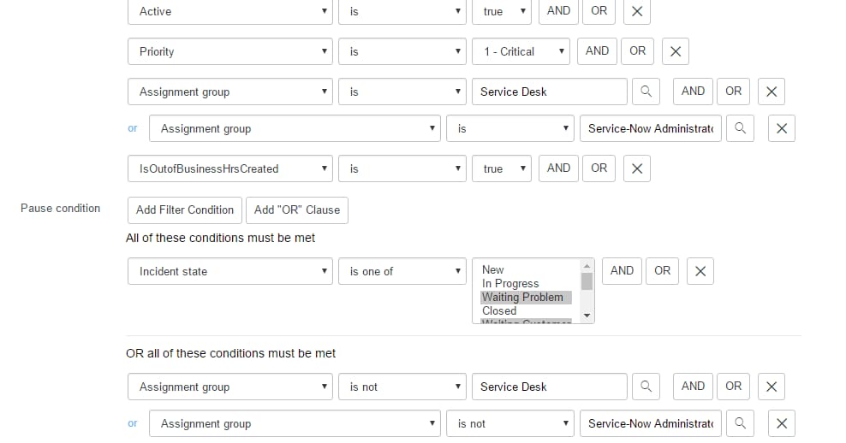Open the 'is one of' operator dropdown

coord(402,271)
